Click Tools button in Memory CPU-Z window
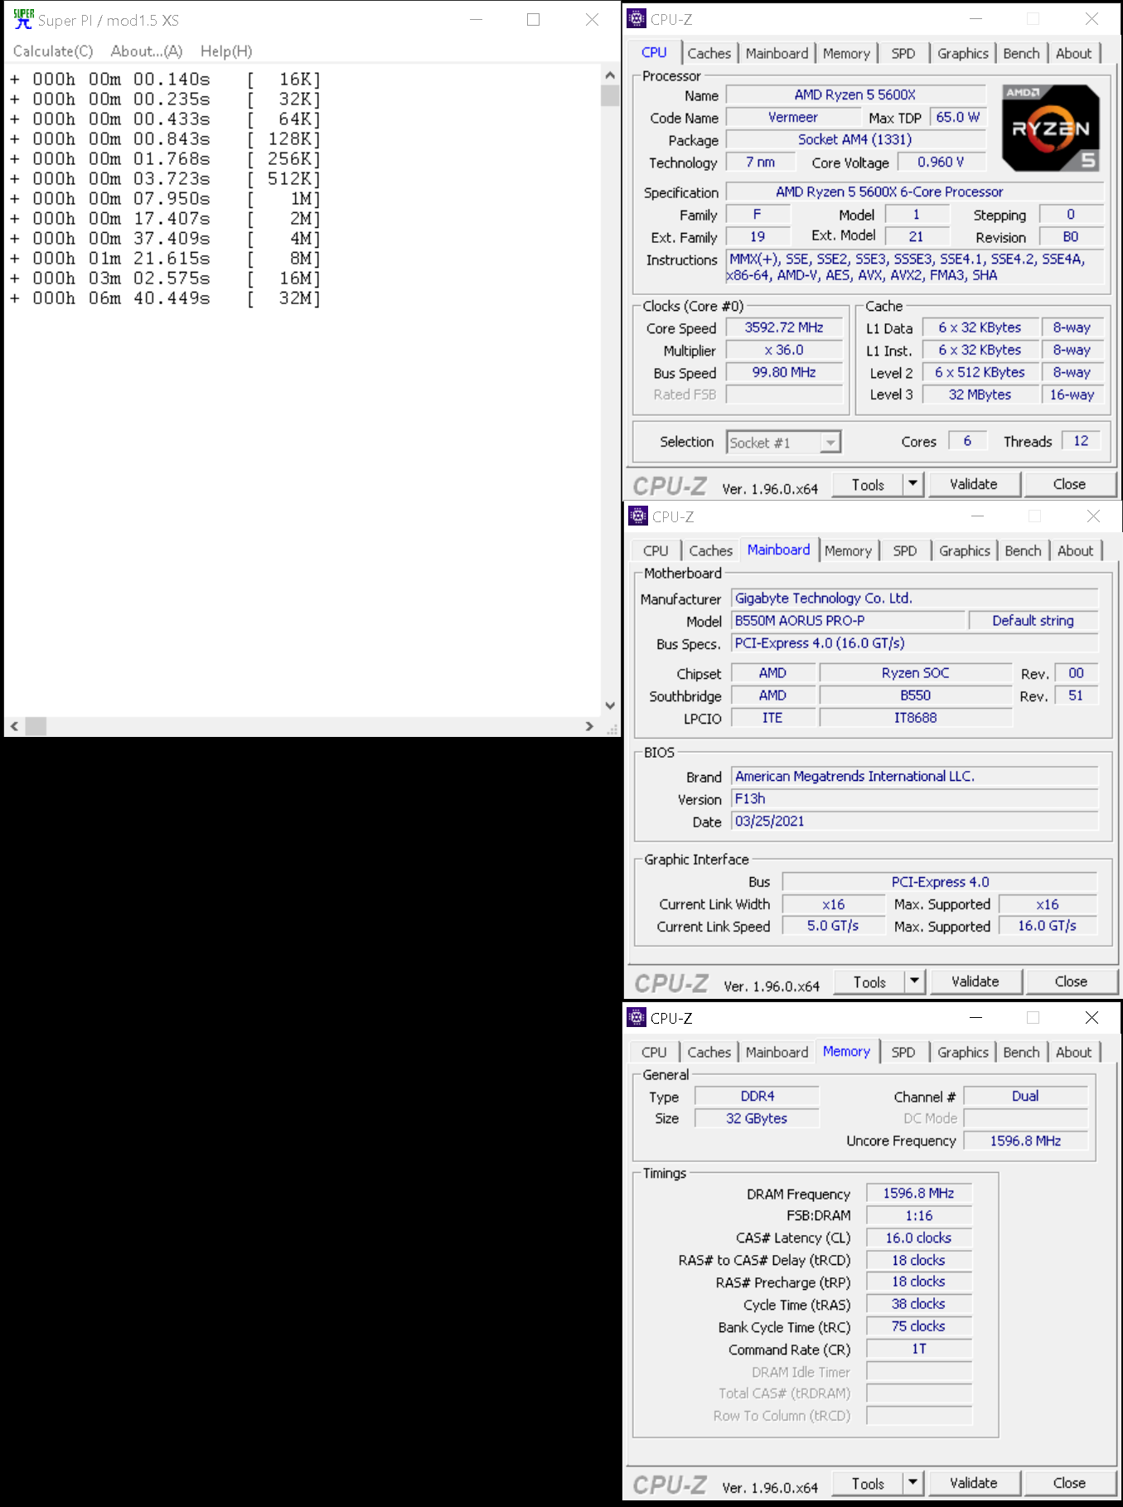Viewport: 1123px width, 1507px height. 867,1483
